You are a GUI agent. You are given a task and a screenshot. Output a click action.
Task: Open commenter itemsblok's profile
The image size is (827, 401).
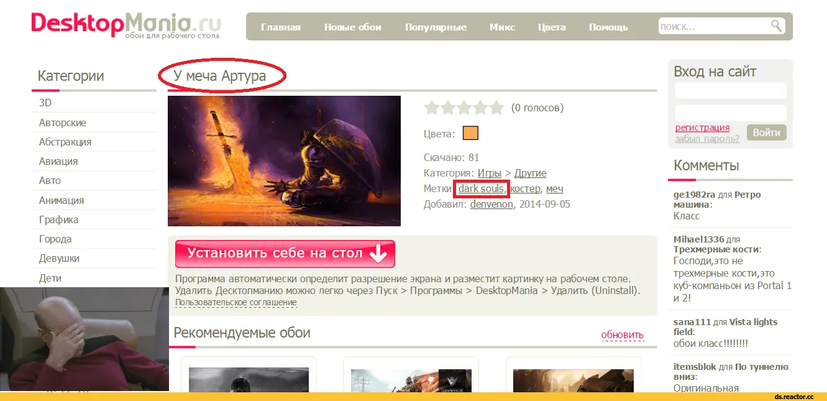pos(695,367)
